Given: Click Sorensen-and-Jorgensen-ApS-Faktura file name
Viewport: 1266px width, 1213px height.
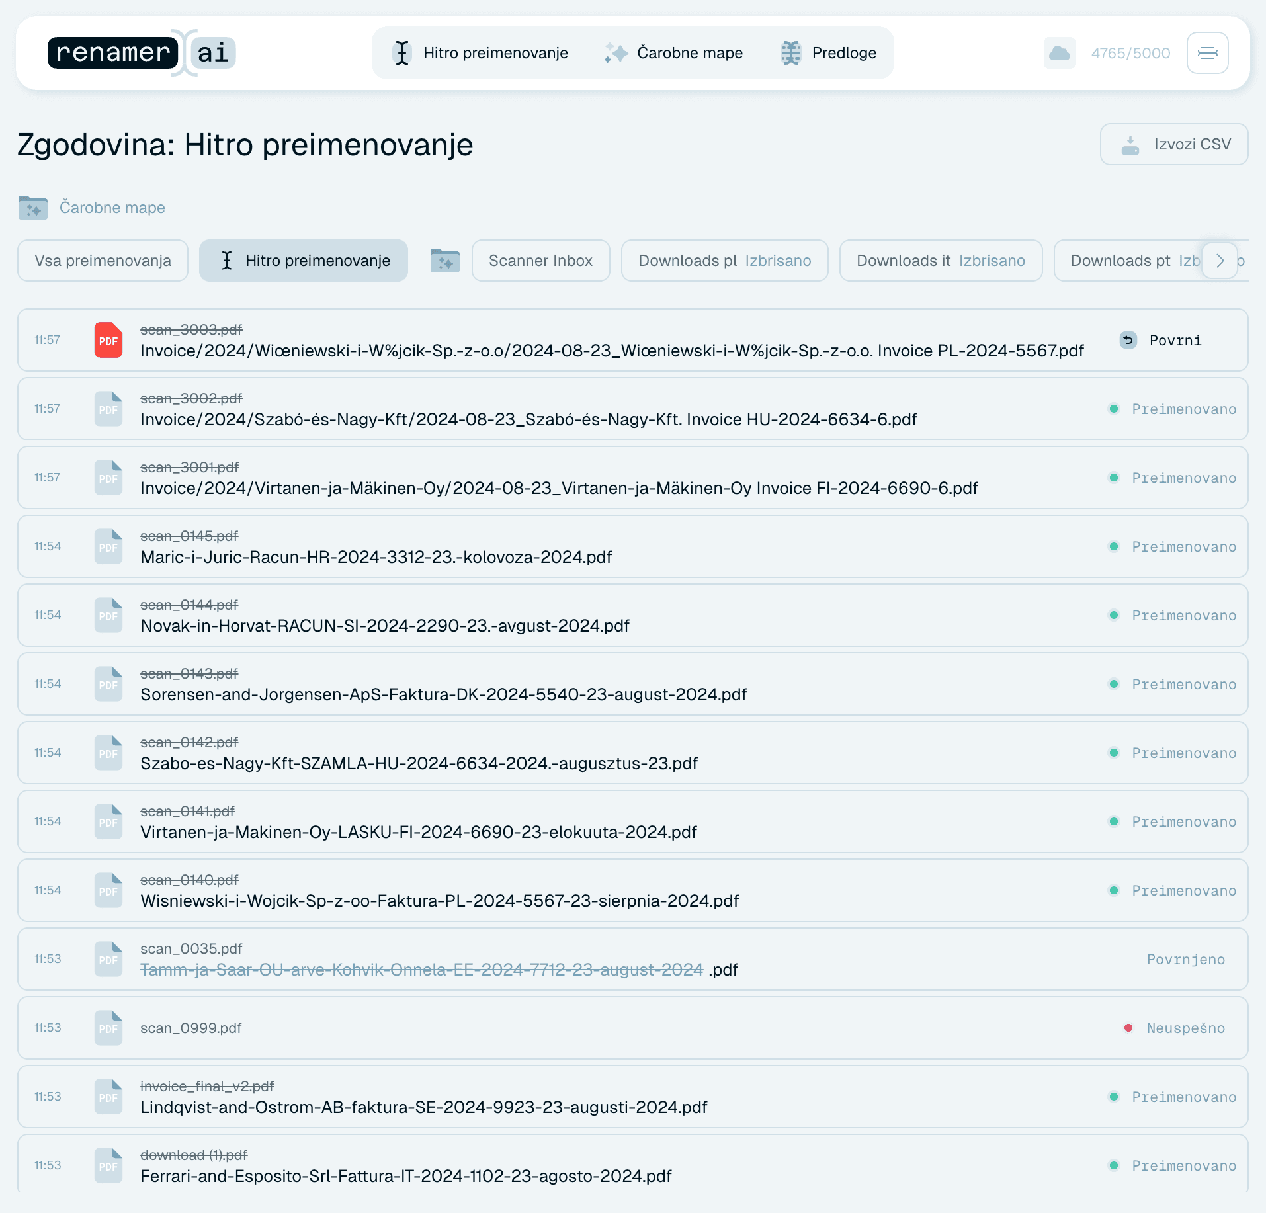Looking at the screenshot, I should pyautogui.click(x=444, y=694).
